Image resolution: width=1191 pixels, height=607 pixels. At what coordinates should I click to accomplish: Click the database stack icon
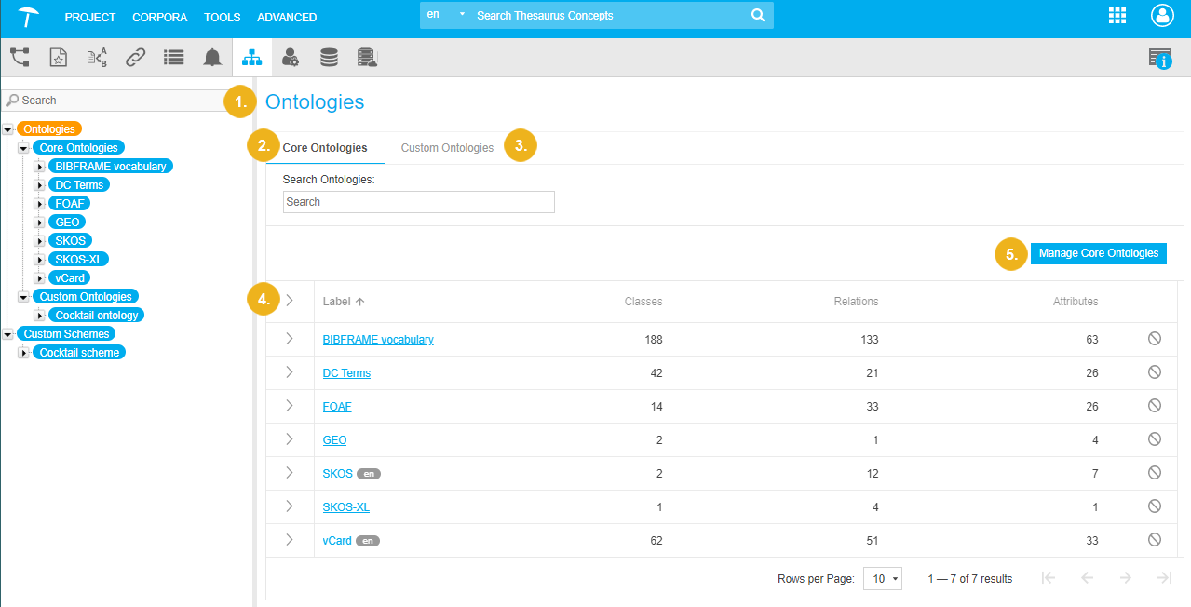click(x=329, y=58)
